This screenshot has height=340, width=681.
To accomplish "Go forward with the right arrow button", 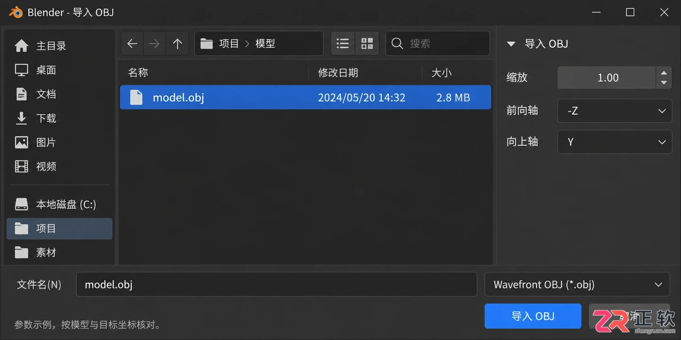I will click(154, 44).
